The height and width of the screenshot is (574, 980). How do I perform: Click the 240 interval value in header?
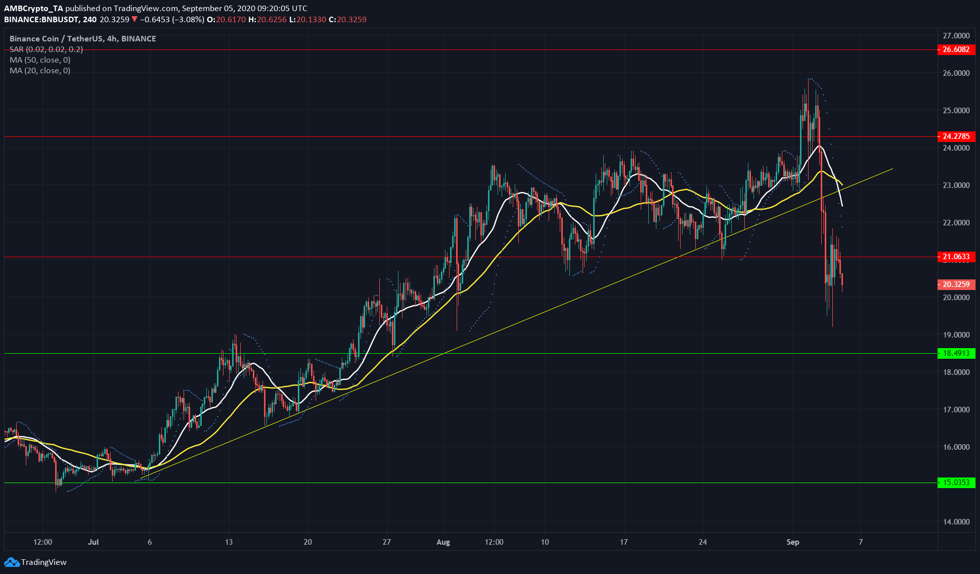[90, 20]
